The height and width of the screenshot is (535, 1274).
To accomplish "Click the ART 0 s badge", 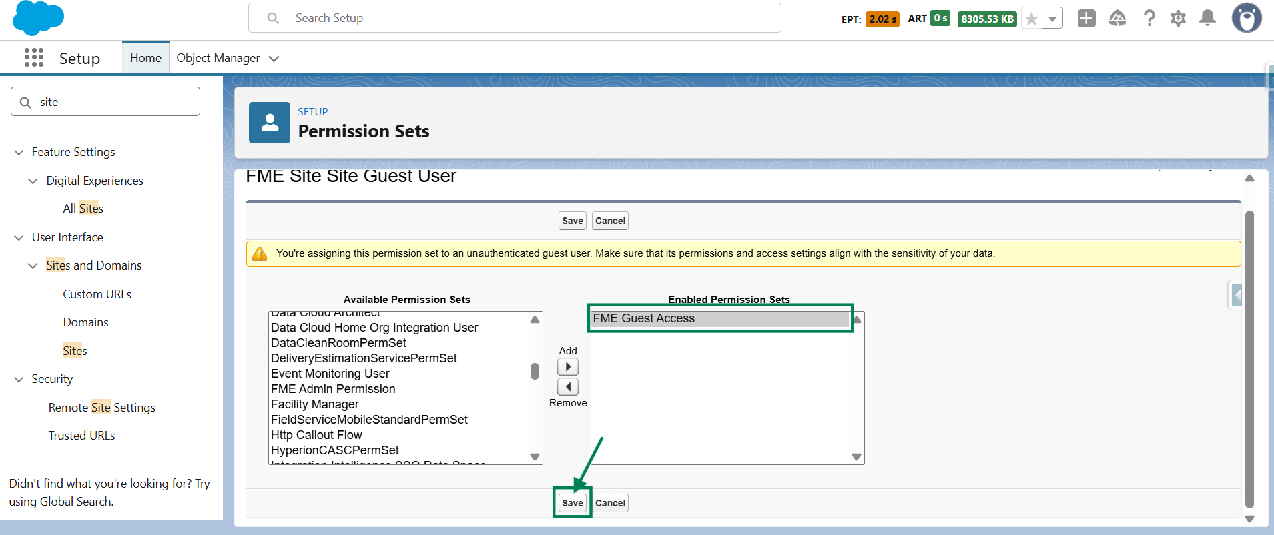I will pos(940,19).
